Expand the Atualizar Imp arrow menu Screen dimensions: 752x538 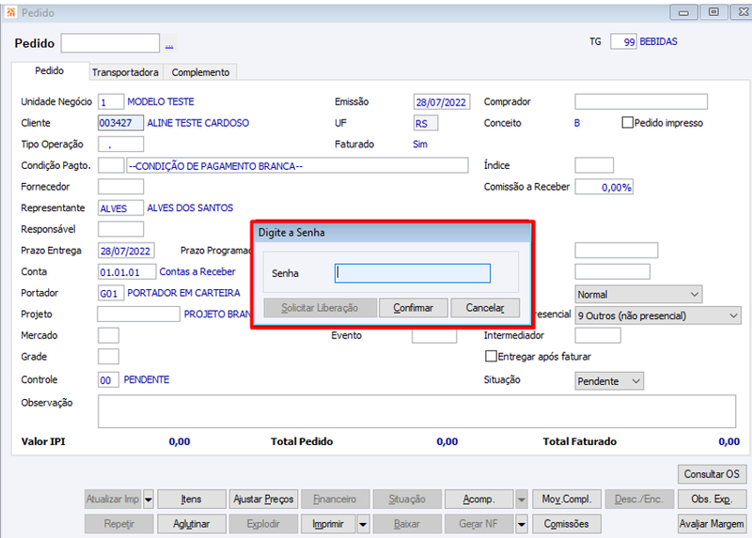[x=149, y=500]
